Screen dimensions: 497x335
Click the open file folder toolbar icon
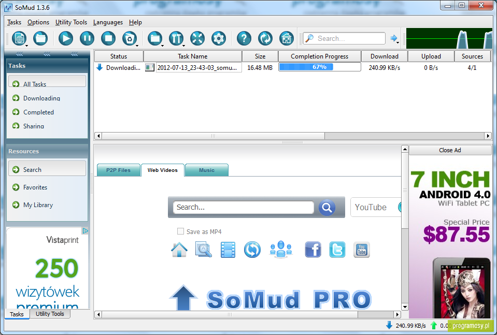tap(40, 38)
